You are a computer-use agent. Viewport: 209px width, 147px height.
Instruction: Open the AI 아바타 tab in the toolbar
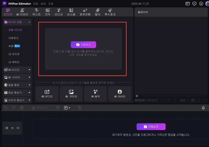point(22,12)
